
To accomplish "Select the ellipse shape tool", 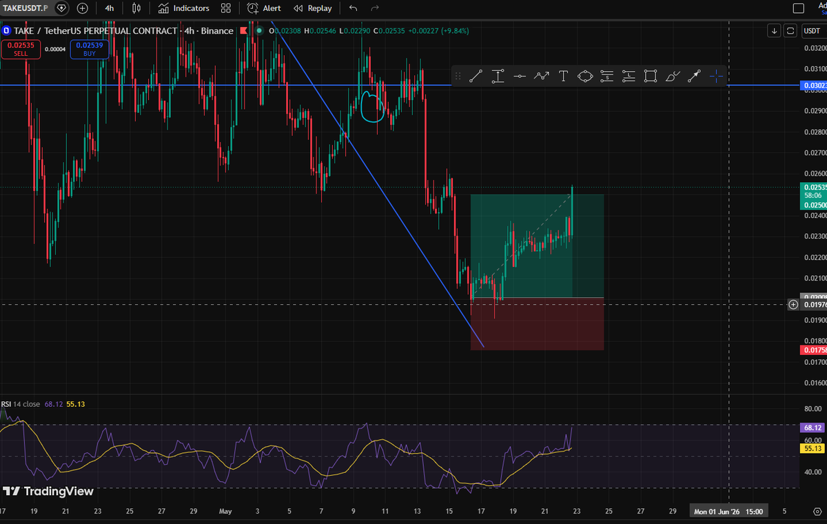I will (x=585, y=77).
